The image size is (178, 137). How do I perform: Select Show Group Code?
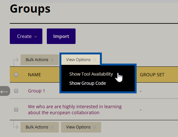(88, 83)
